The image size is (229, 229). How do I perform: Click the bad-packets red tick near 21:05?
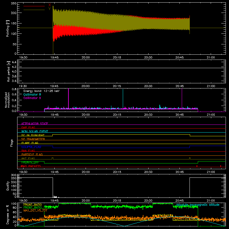click(x=221, y=166)
